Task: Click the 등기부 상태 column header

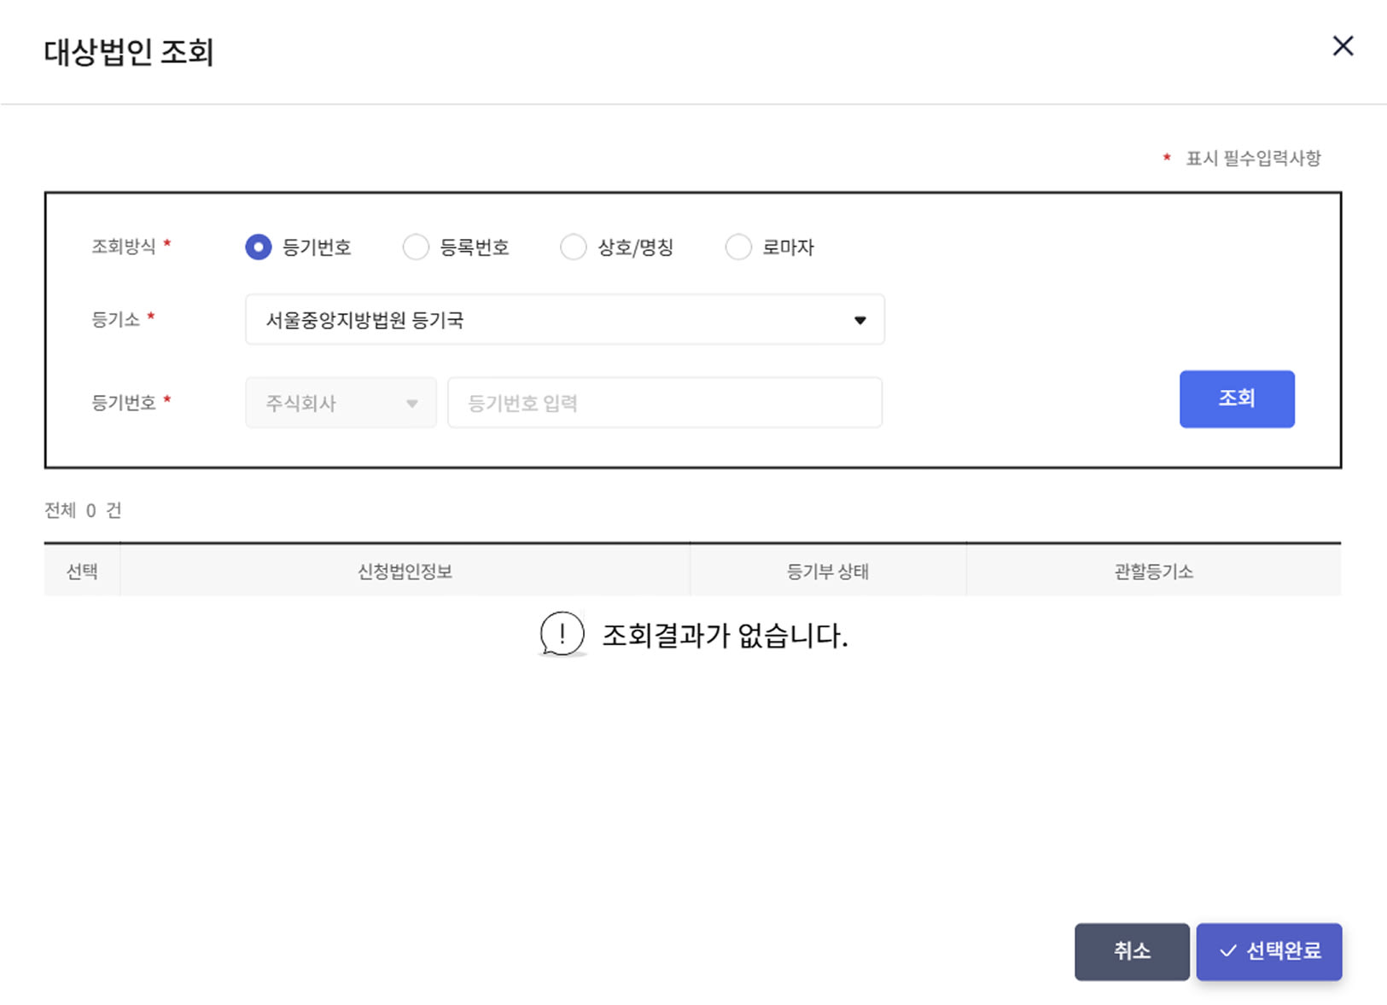Action: click(x=827, y=571)
